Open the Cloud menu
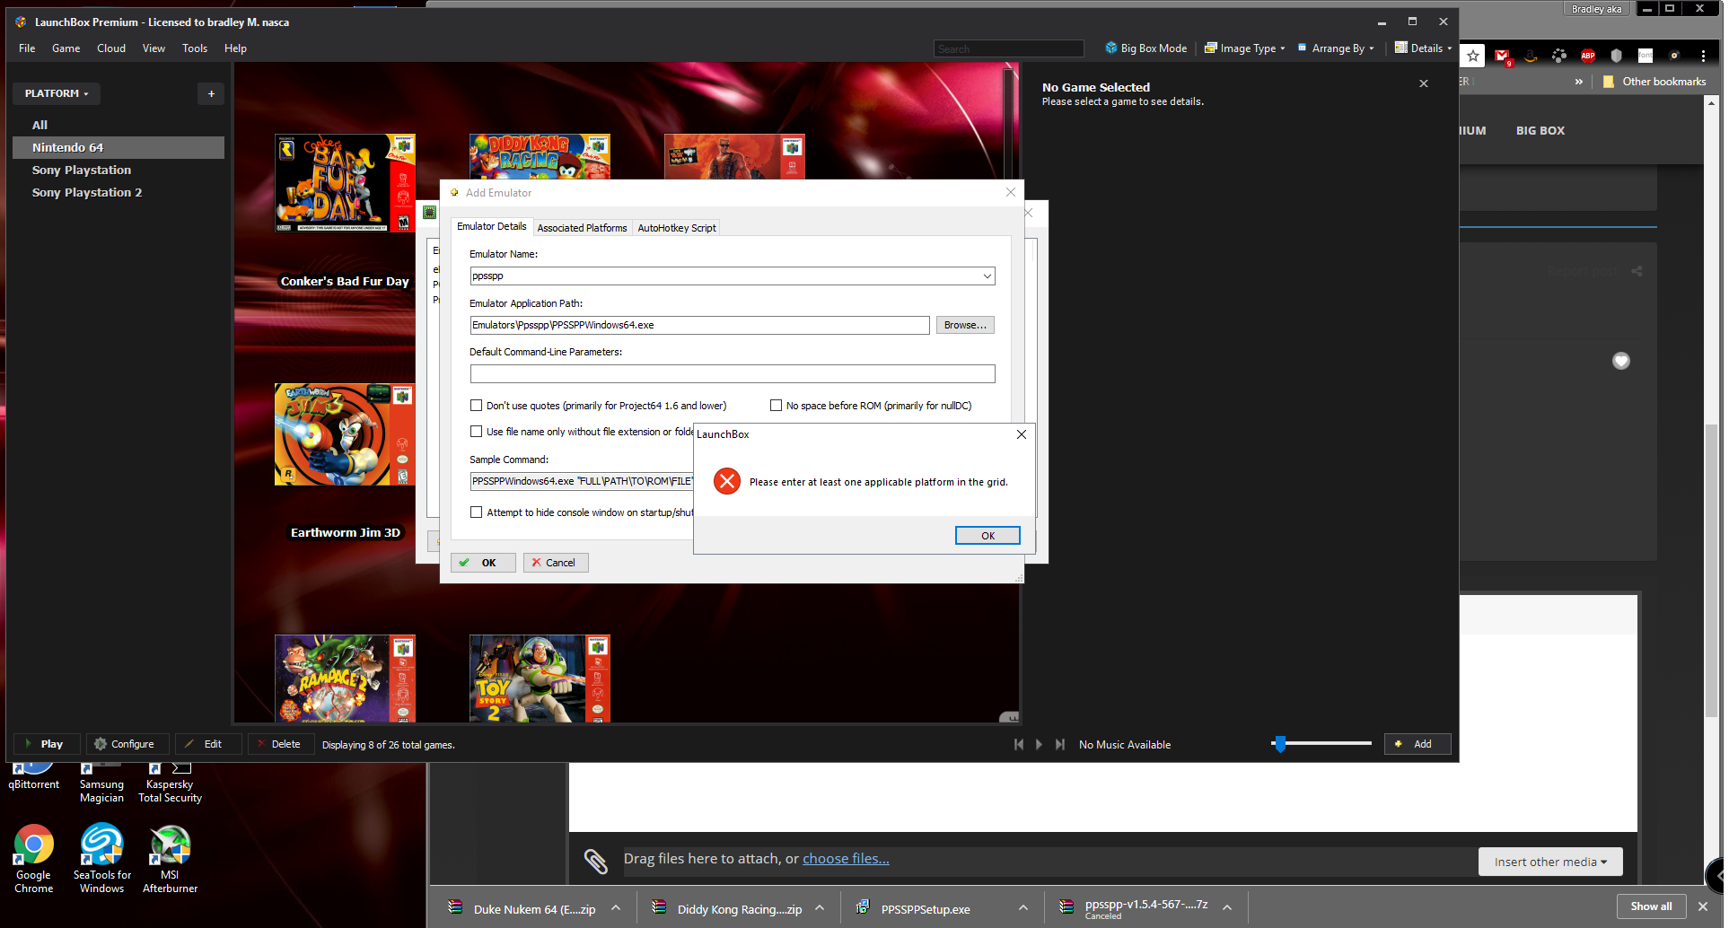Viewport: 1729px width, 928px height. click(112, 48)
